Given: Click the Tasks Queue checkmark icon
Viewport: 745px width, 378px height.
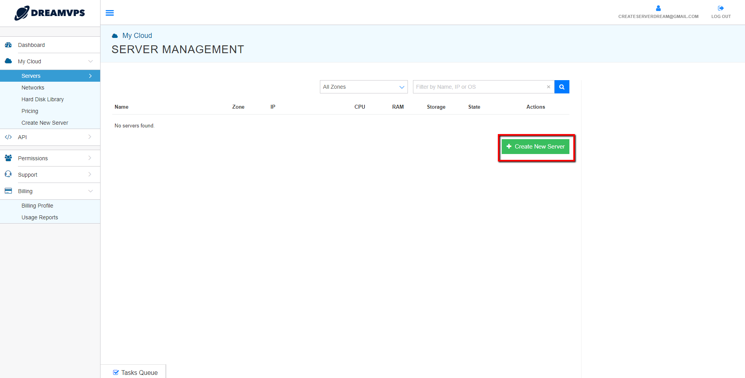Looking at the screenshot, I should pos(116,373).
